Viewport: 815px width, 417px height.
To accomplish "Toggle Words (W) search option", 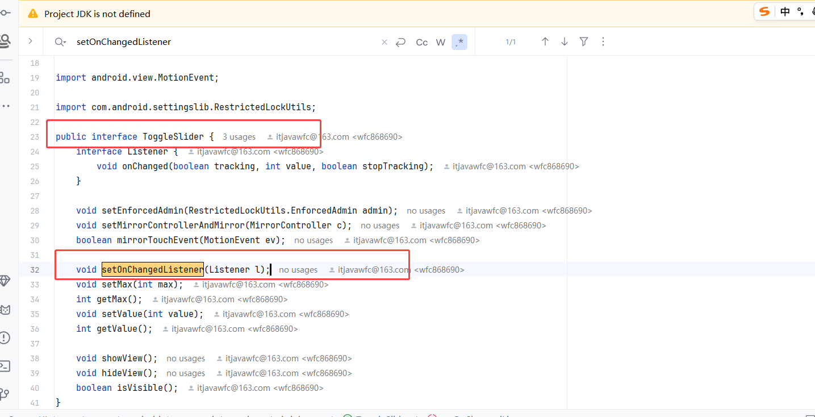I will [x=441, y=42].
